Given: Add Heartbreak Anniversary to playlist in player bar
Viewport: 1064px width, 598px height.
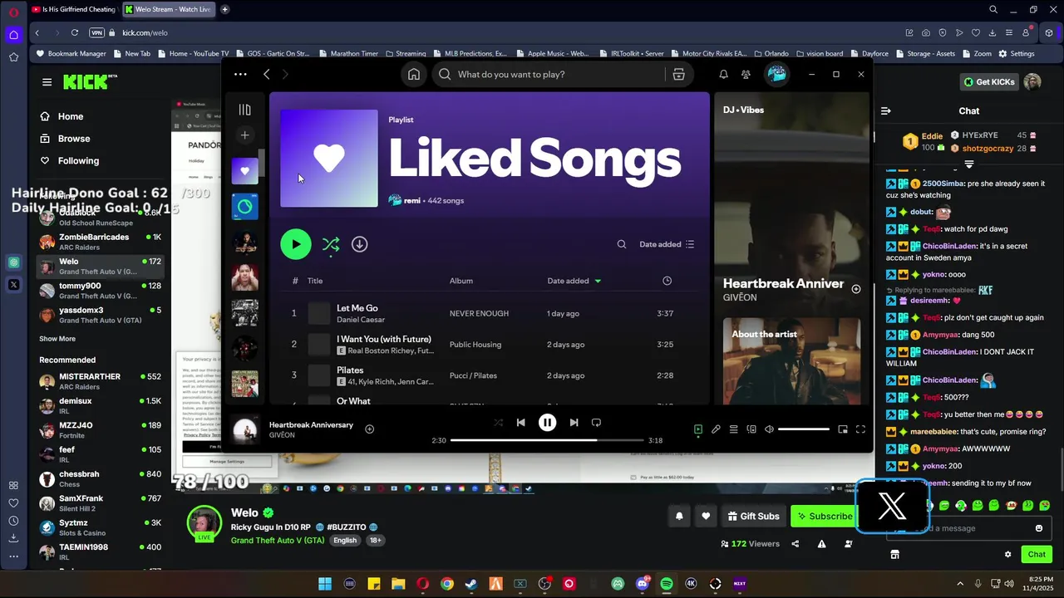Looking at the screenshot, I should 369,429.
